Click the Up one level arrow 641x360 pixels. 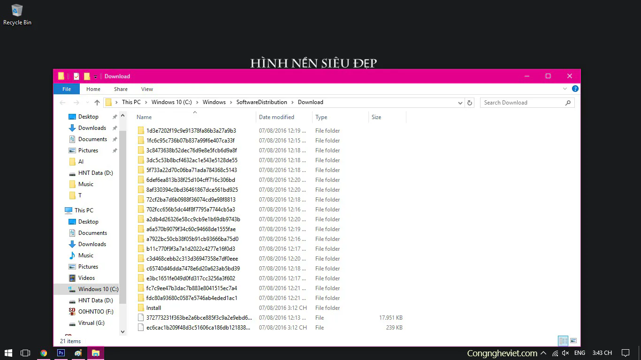(x=97, y=102)
